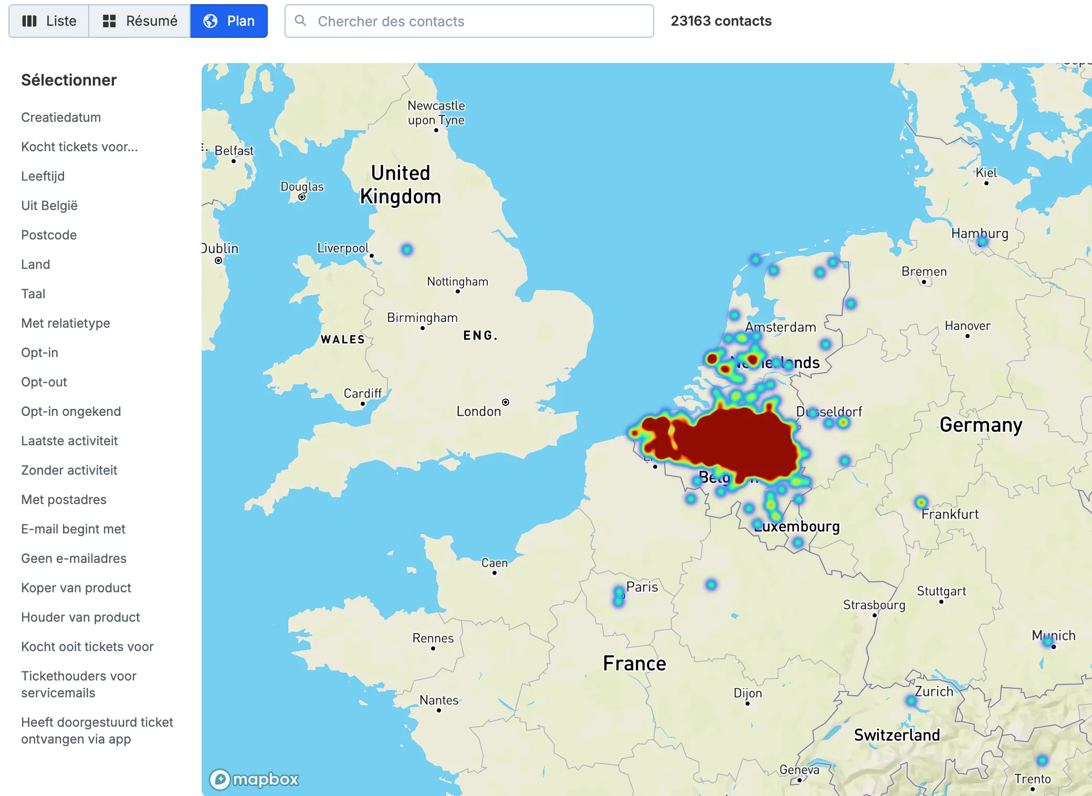Select the Houder van product filter
Image resolution: width=1092 pixels, height=796 pixels.
pos(80,617)
